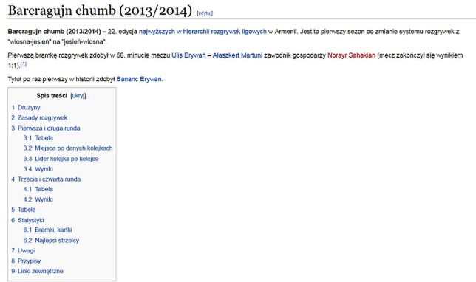Jump to section 5 Tabela
The height and width of the screenshot is (282, 476).
[x=24, y=210]
